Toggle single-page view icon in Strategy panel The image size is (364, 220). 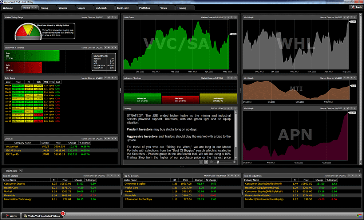[201, 162]
